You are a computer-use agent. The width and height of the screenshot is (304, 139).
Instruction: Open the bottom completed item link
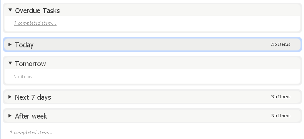[x=32, y=132]
